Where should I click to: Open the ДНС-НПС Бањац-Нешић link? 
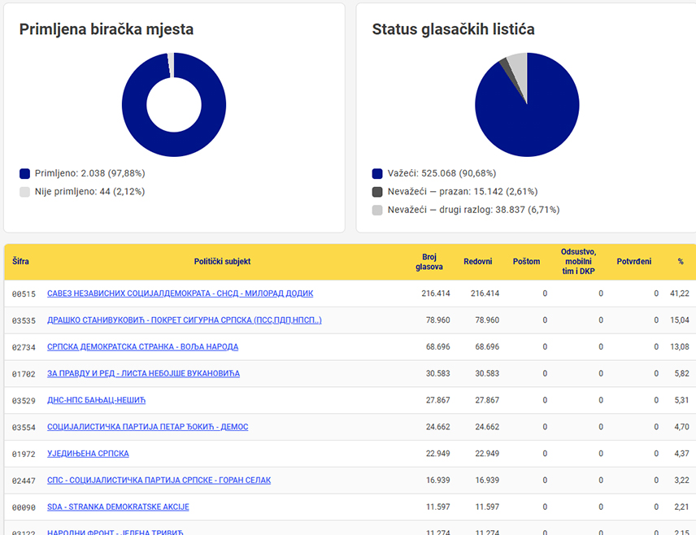pyautogui.click(x=96, y=400)
